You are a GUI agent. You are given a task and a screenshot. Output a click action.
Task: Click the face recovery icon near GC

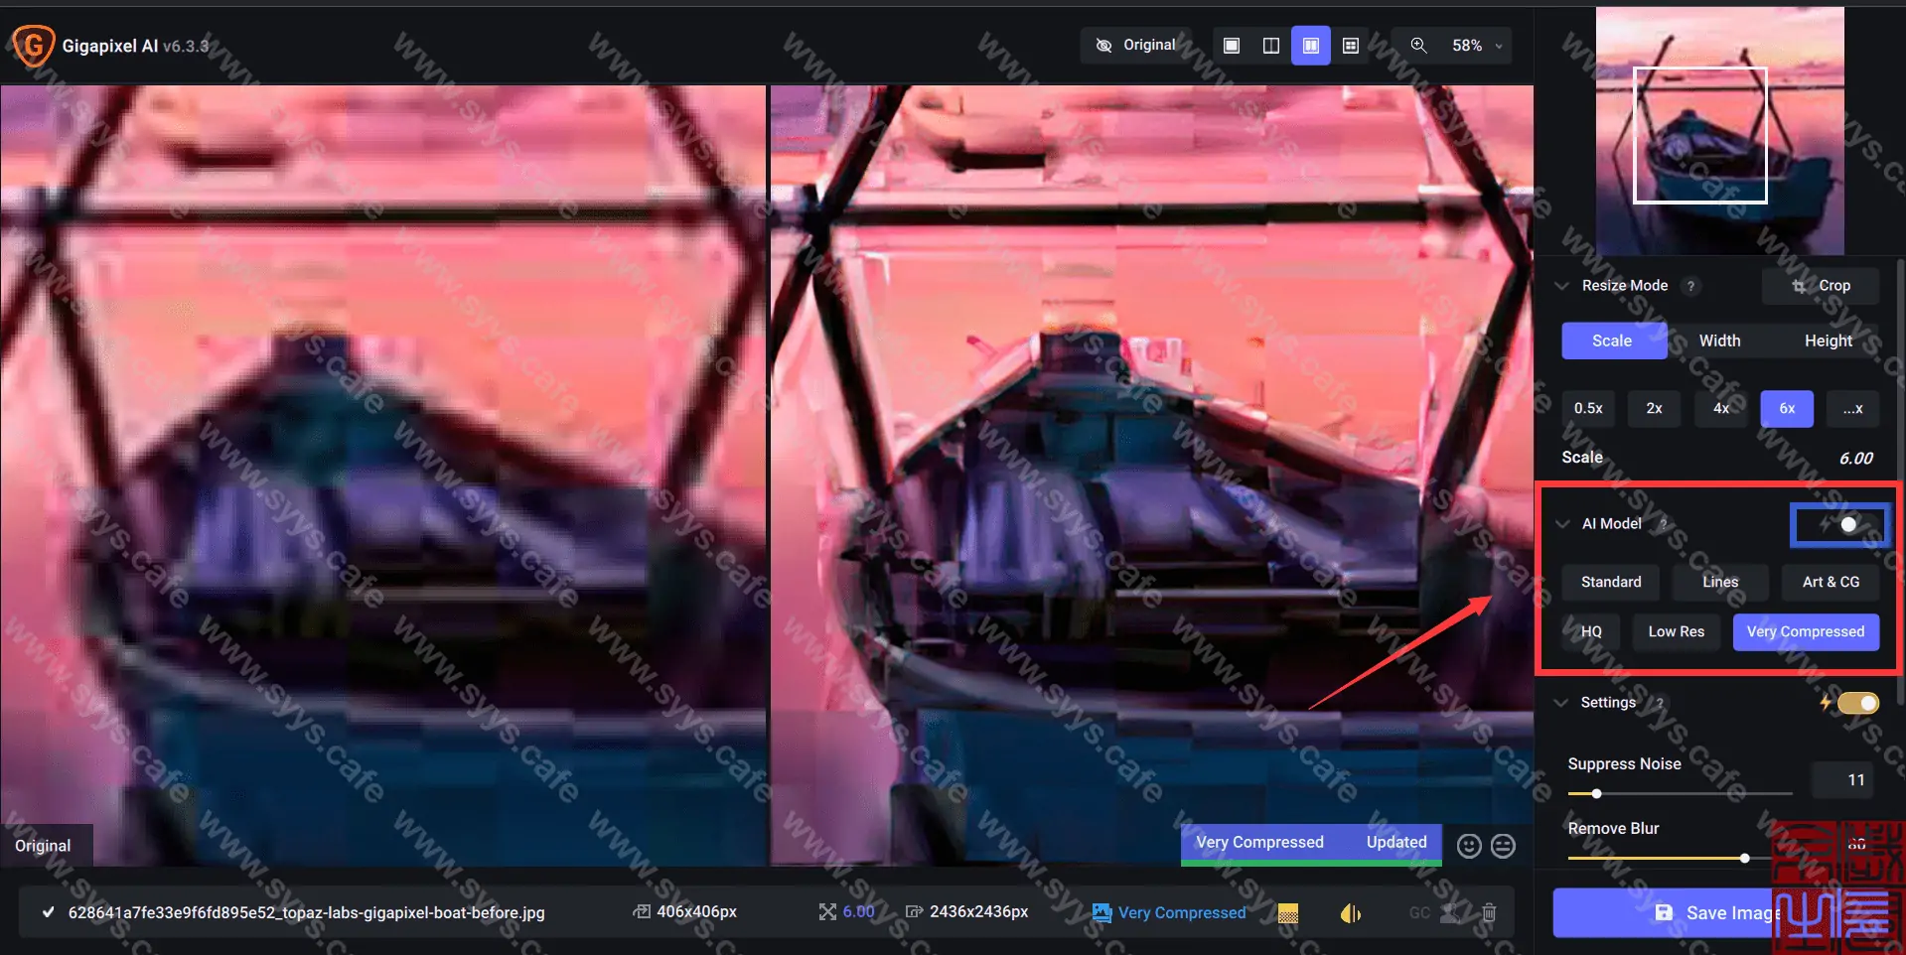click(x=1451, y=912)
